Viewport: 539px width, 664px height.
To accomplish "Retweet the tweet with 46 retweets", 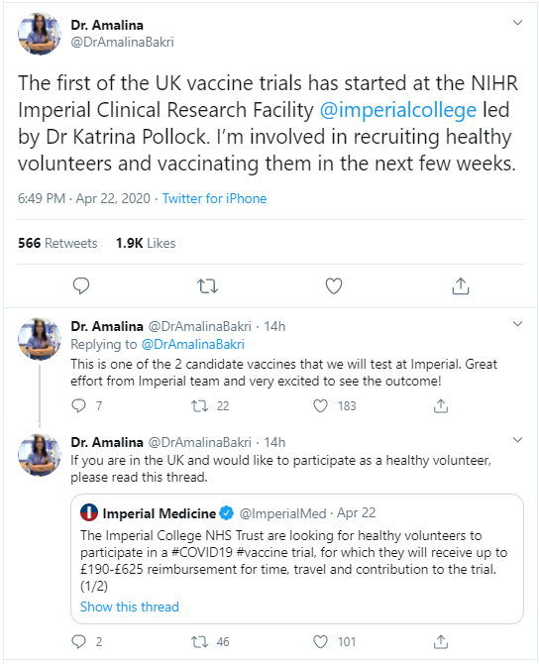I will [x=199, y=642].
